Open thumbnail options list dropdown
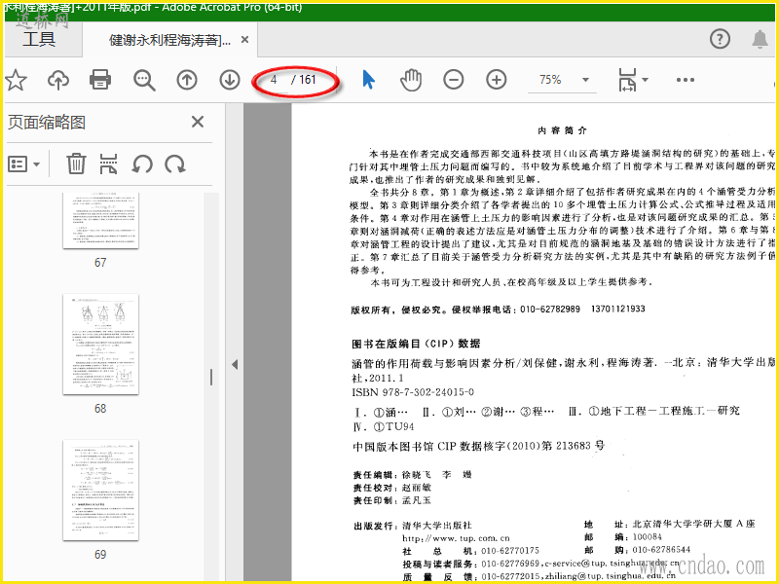 pyautogui.click(x=23, y=164)
